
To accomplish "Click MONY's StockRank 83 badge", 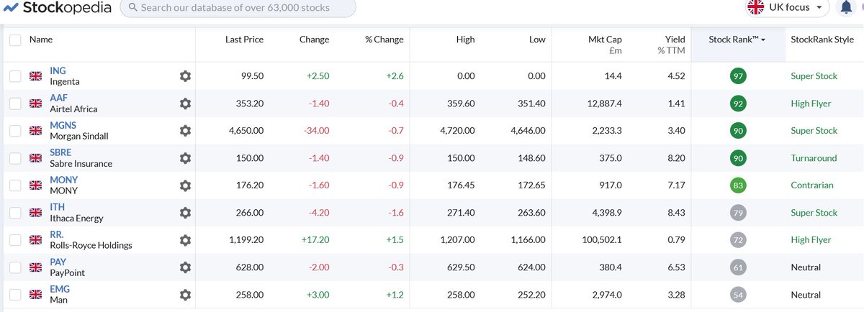I will point(737,185).
